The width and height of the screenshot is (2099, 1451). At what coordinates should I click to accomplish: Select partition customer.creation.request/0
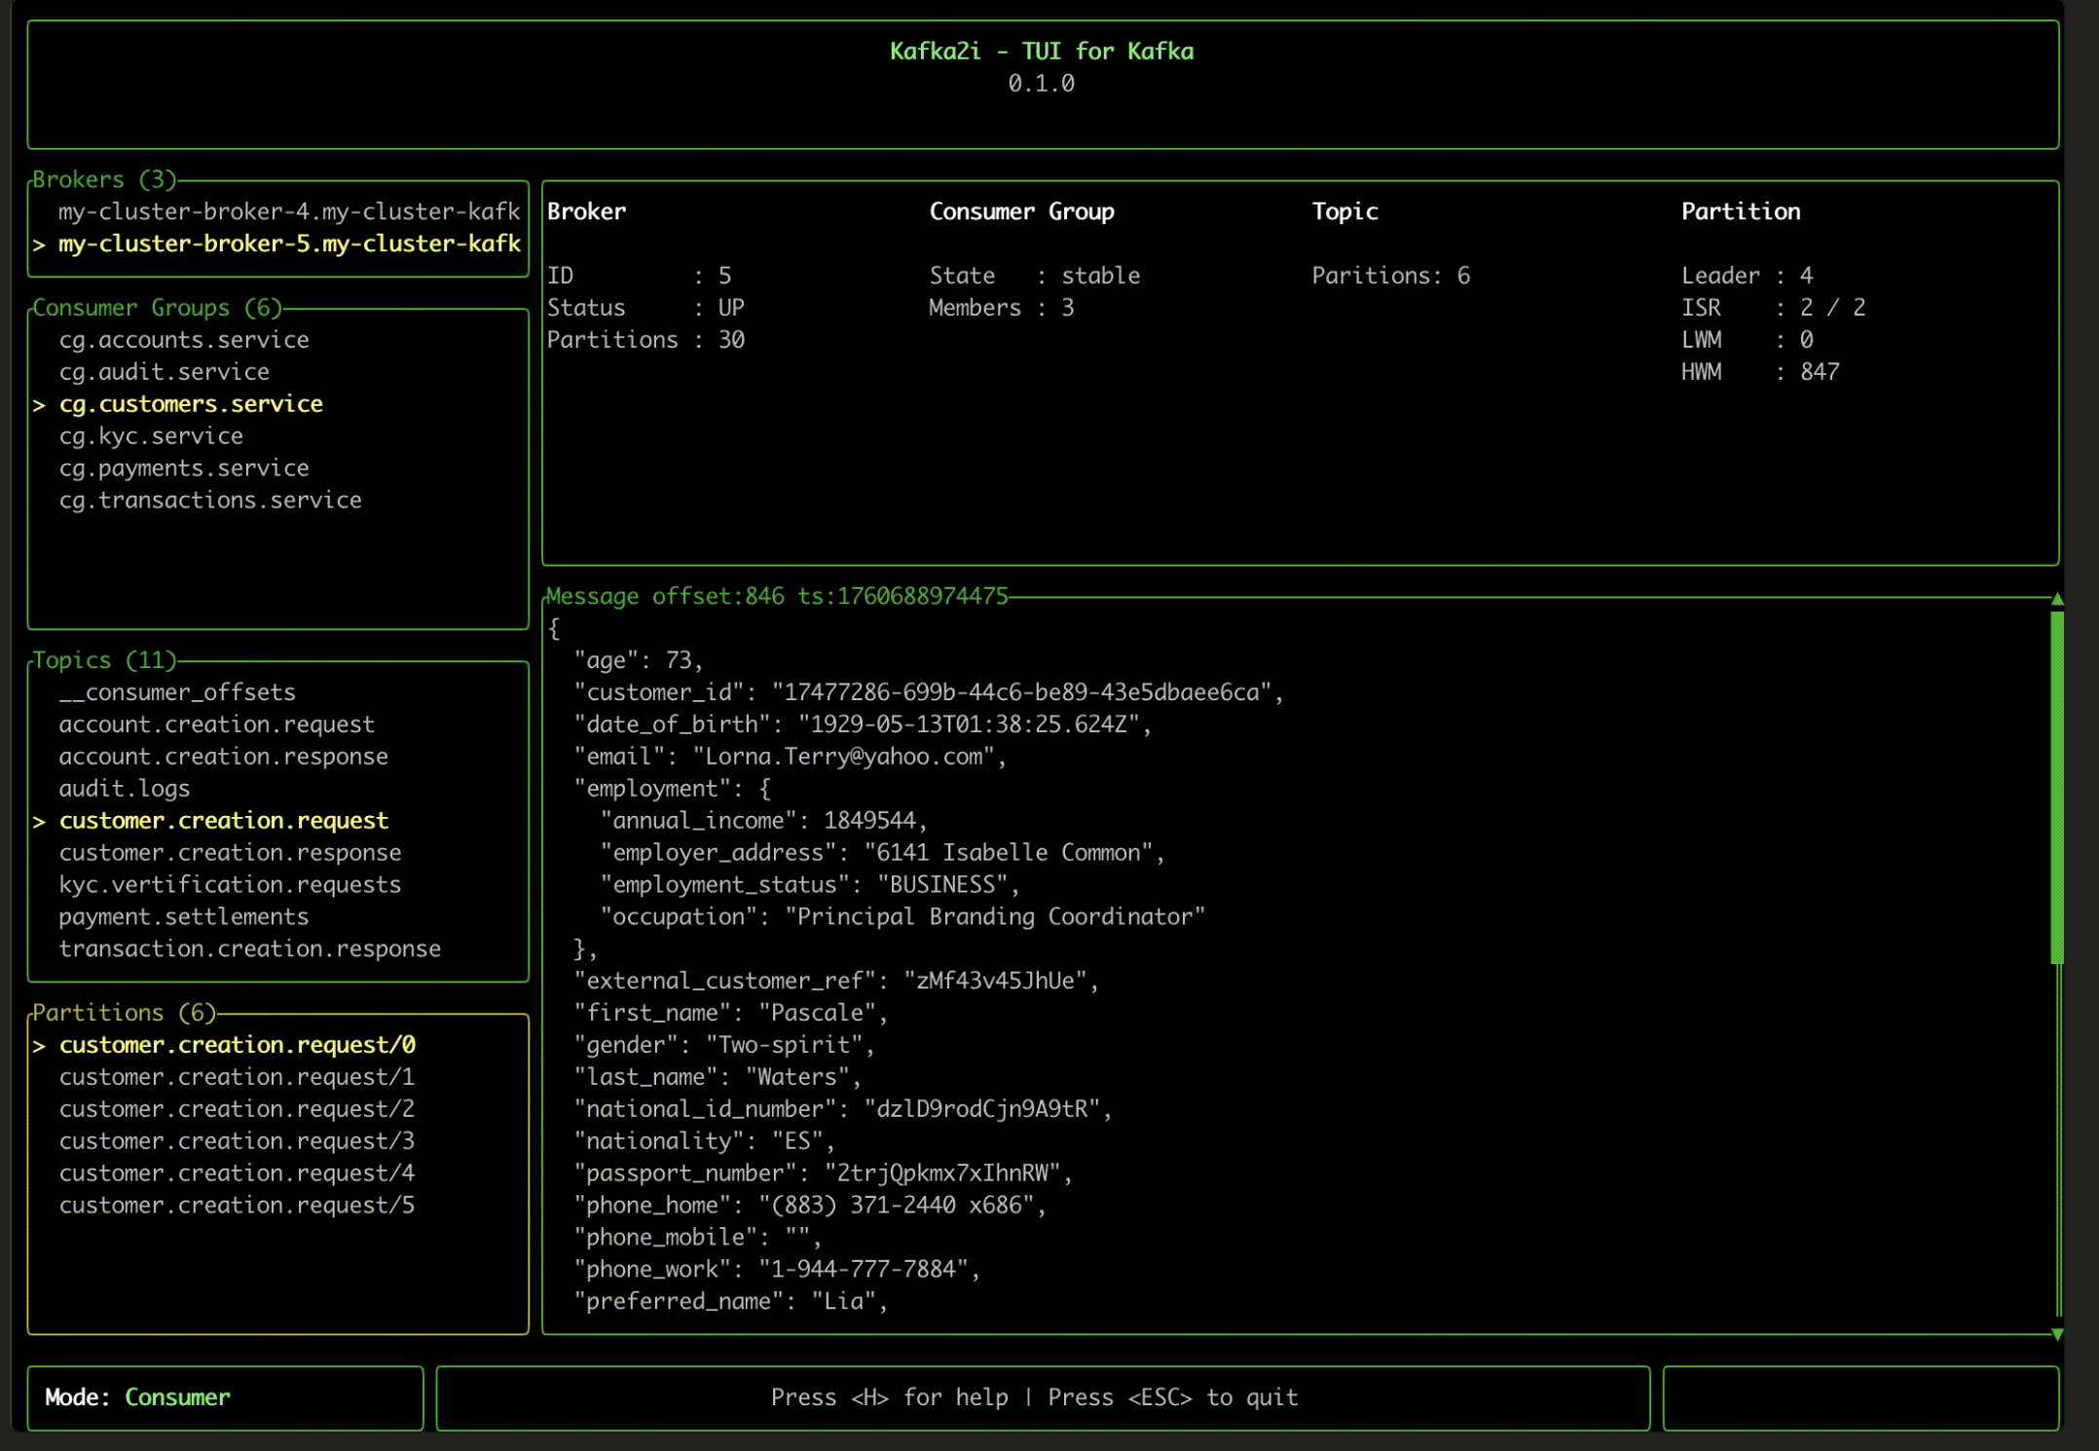(237, 1045)
